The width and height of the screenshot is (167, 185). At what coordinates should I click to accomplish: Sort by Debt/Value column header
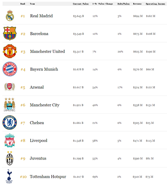(123, 4)
